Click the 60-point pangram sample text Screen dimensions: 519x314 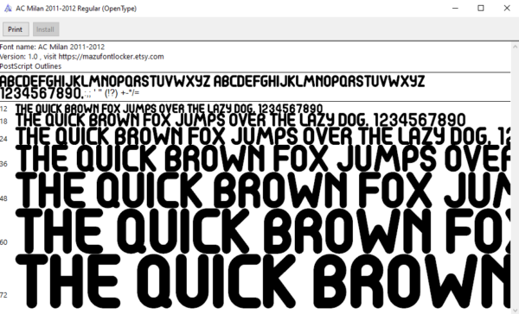pyautogui.click(x=263, y=231)
